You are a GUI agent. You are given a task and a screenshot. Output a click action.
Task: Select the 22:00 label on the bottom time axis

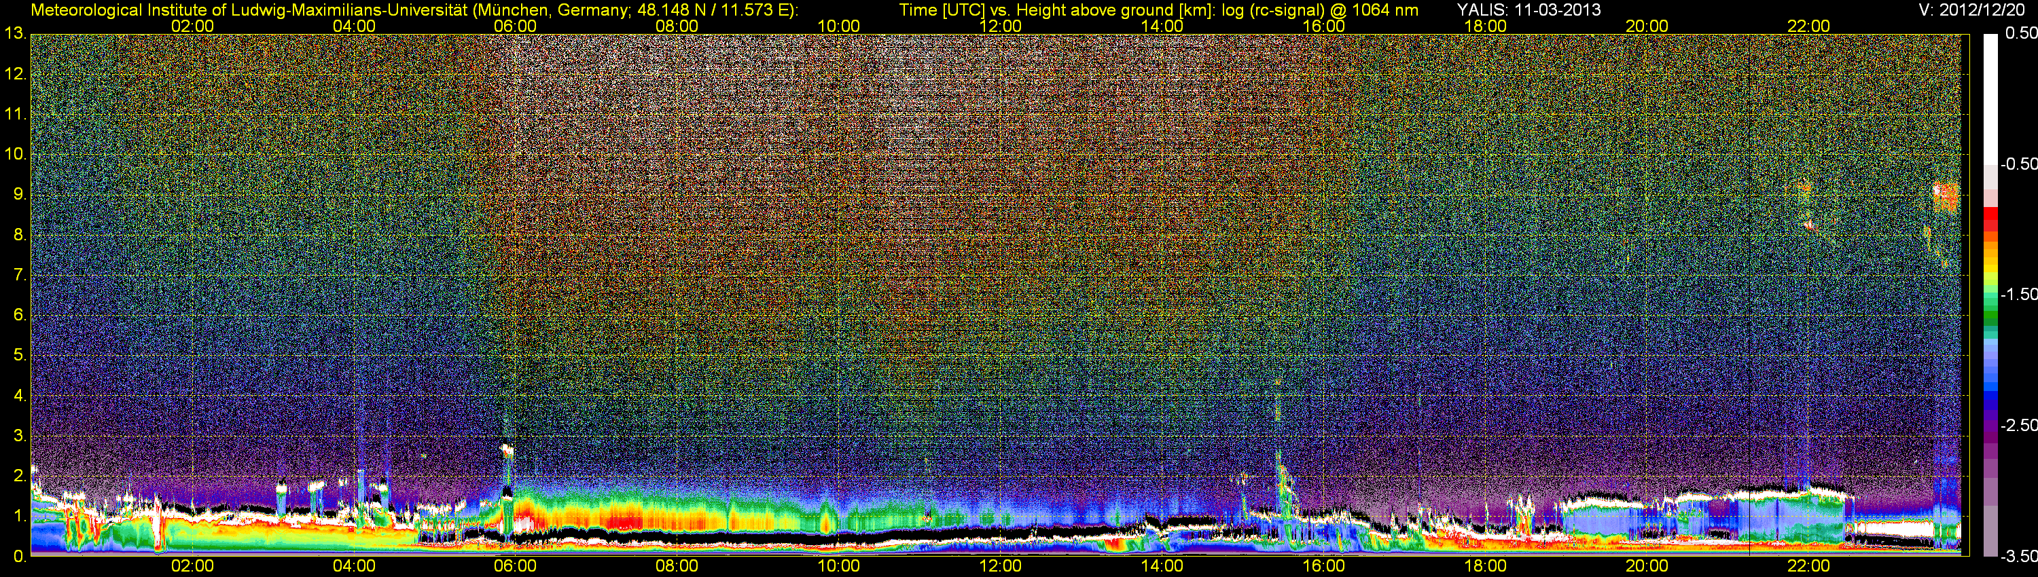point(1808,566)
